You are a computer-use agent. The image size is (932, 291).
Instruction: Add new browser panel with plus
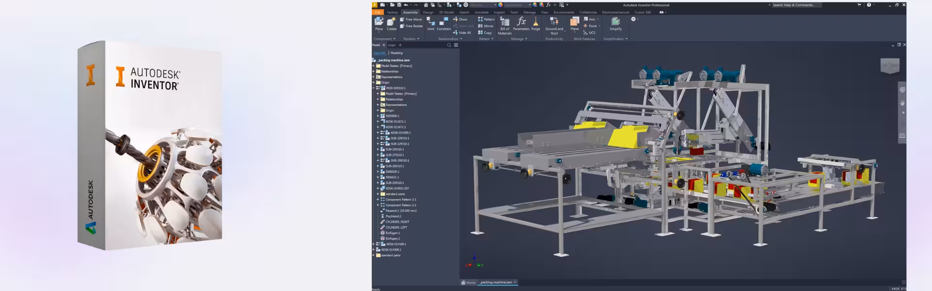coord(400,45)
